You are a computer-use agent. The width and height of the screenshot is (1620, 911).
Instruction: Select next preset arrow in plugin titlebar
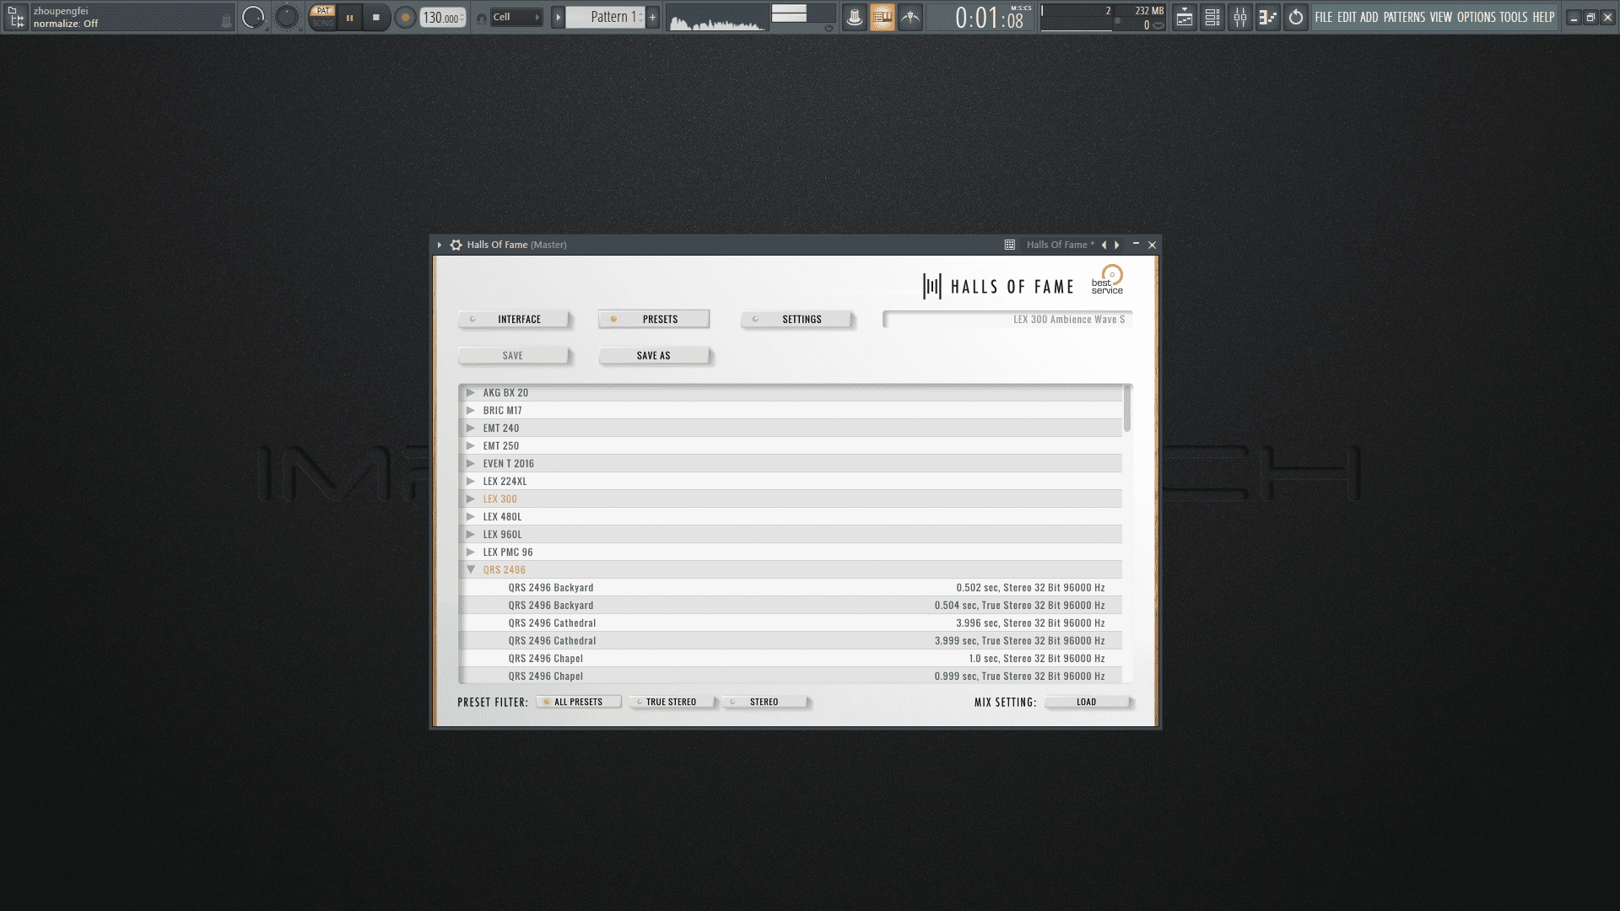tap(1117, 245)
